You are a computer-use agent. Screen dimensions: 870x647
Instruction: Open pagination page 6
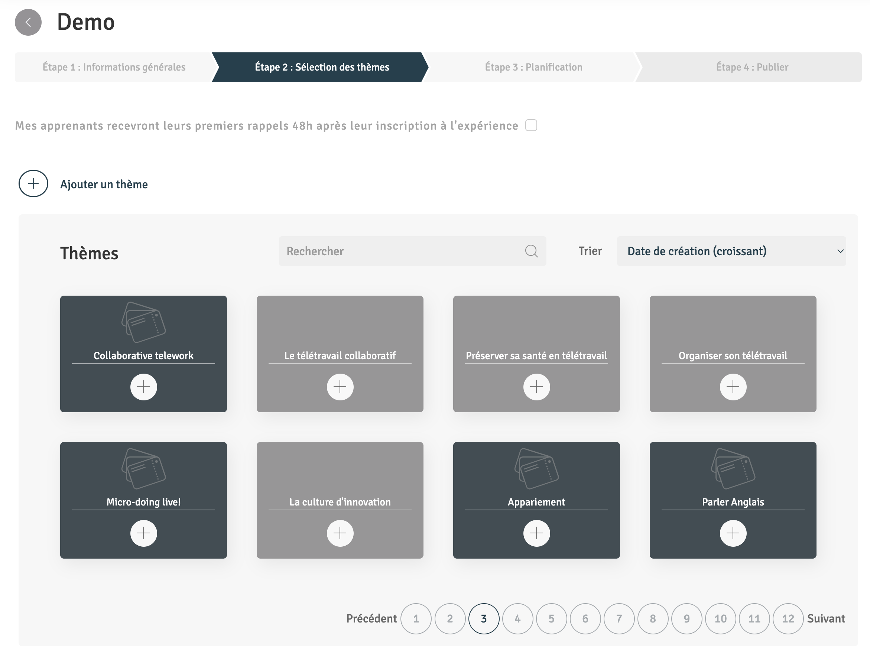pos(585,619)
